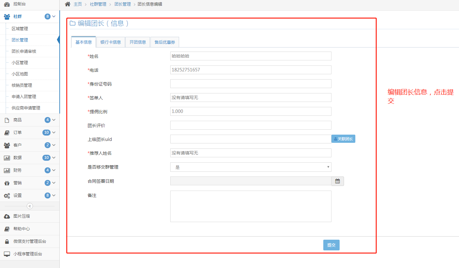Viewport: 459px width, 268px height.
Task: Click the 订单 badge showing 10
Action: click(46, 132)
